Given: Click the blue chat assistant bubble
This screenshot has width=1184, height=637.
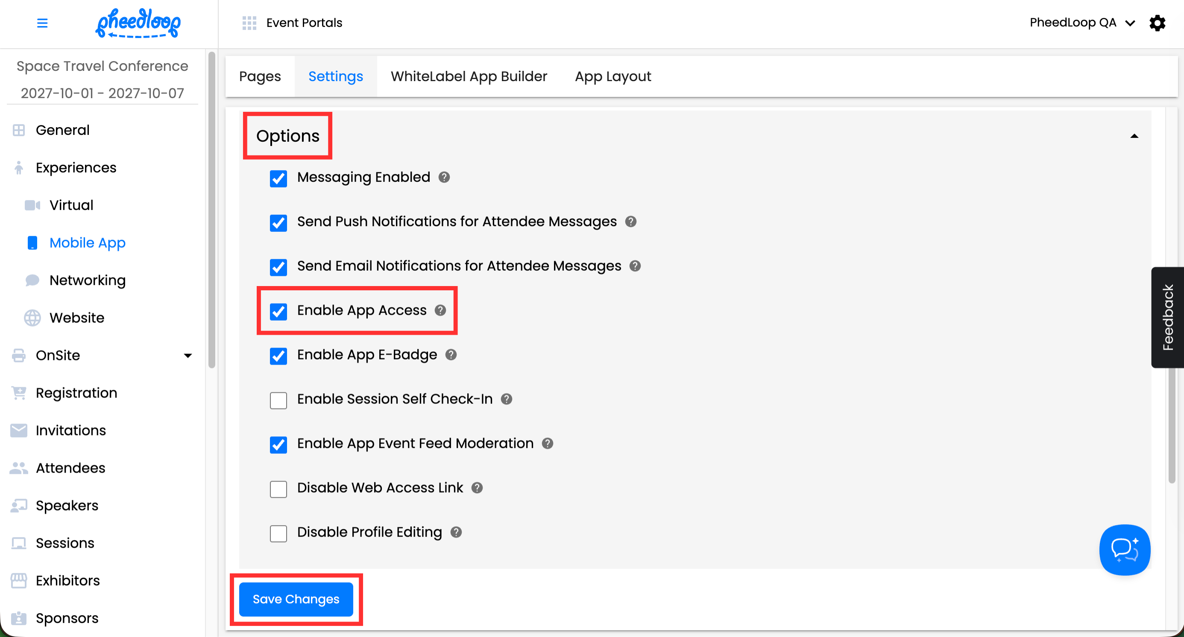Looking at the screenshot, I should tap(1124, 549).
